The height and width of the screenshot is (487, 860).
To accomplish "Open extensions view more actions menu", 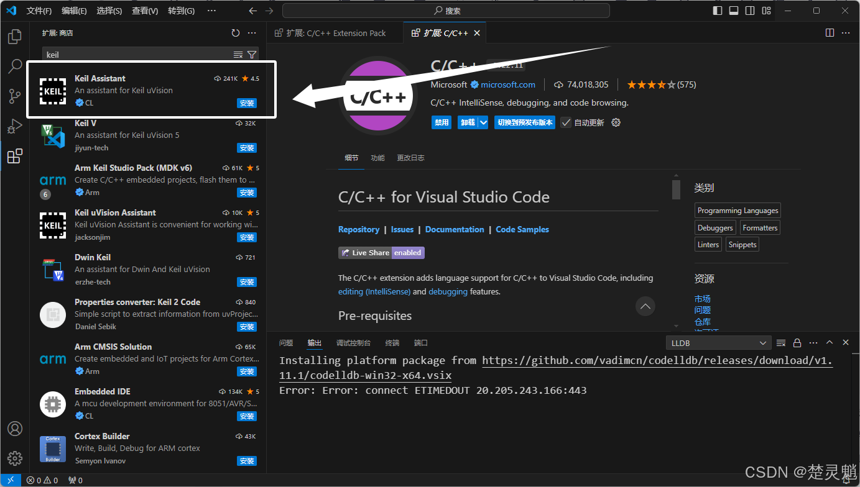I will pyautogui.click(x=252, y=33).
